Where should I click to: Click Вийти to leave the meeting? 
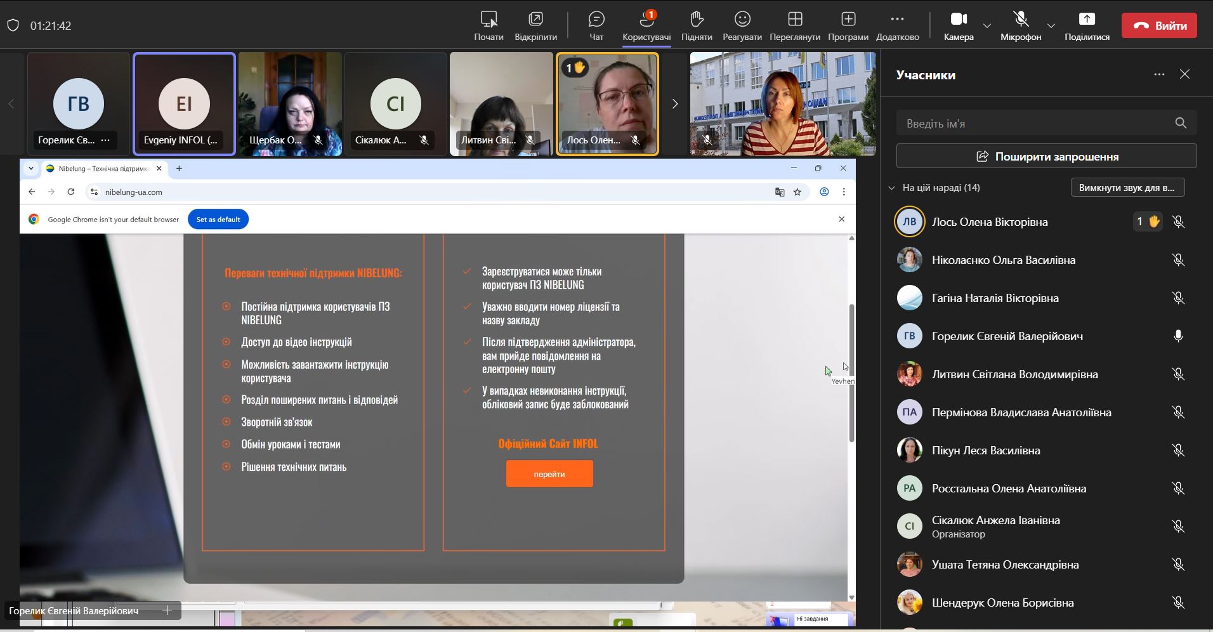point(1159,25)
